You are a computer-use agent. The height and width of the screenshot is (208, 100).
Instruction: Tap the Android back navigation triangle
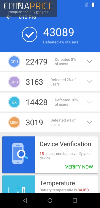[25, 200]
